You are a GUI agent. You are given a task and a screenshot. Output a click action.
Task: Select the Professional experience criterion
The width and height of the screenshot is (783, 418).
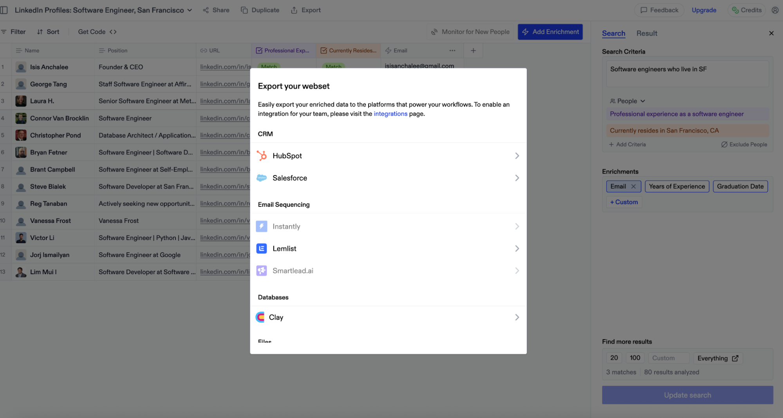coord(687,114)
